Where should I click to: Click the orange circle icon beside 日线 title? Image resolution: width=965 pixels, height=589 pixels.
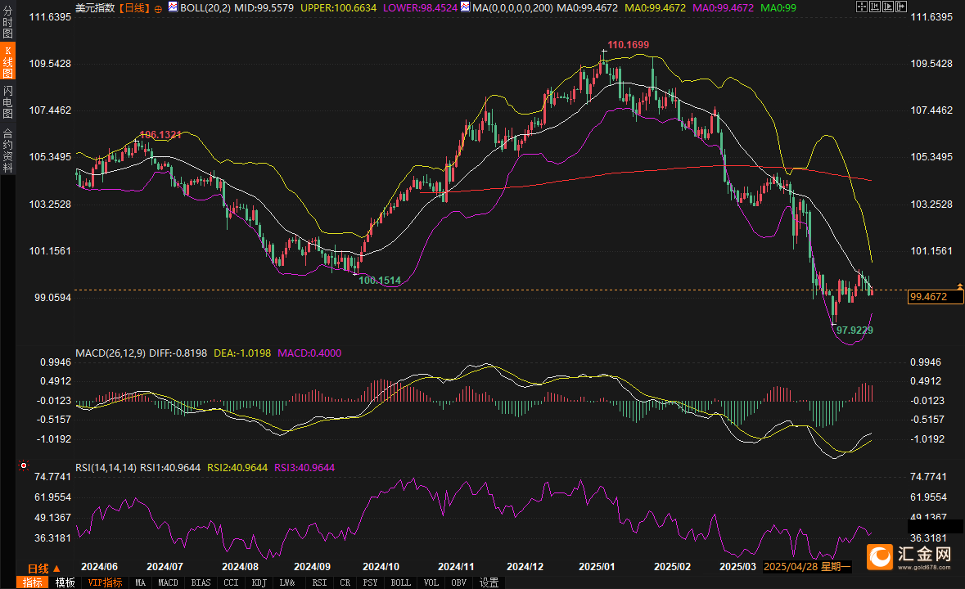click(158, 9)
